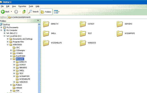Select WINCE600 folder in tree

point(17,45)
